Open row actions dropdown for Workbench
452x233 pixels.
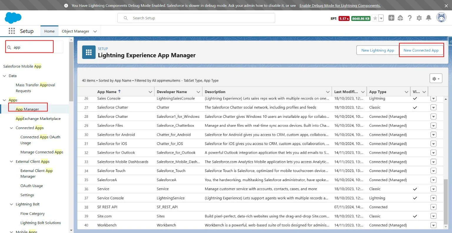point(433,225)
